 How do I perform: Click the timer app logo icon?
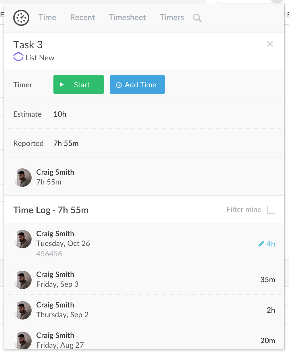[x=21, y=18]
